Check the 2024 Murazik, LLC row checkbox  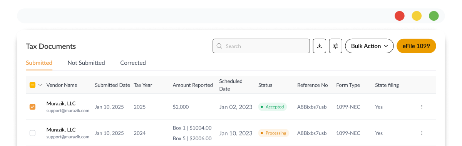pos(32,133)
